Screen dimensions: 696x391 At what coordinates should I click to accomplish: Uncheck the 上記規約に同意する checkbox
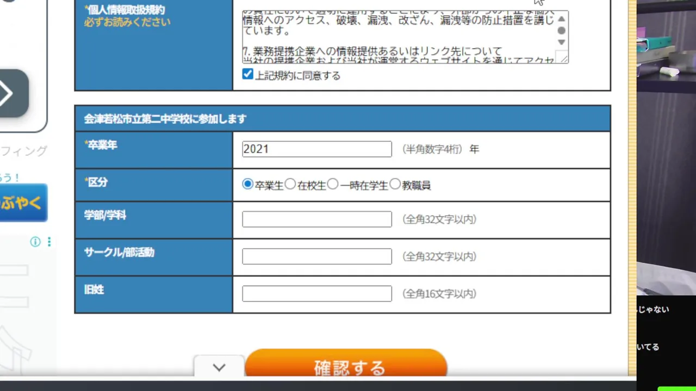(x=248, y=74)
